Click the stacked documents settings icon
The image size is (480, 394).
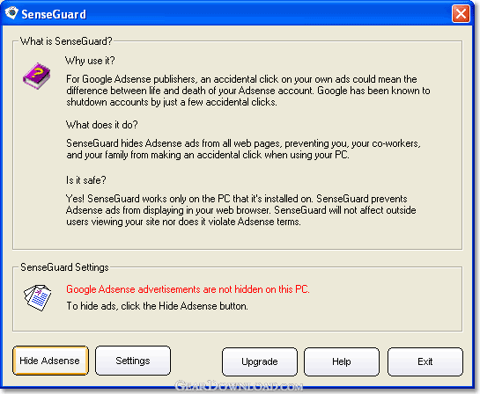37,298
